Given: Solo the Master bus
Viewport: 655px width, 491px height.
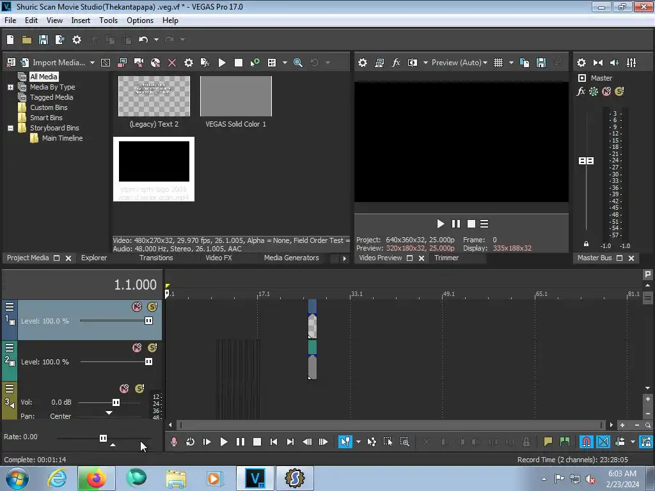Looking at the screenshot, I should 619,91.
